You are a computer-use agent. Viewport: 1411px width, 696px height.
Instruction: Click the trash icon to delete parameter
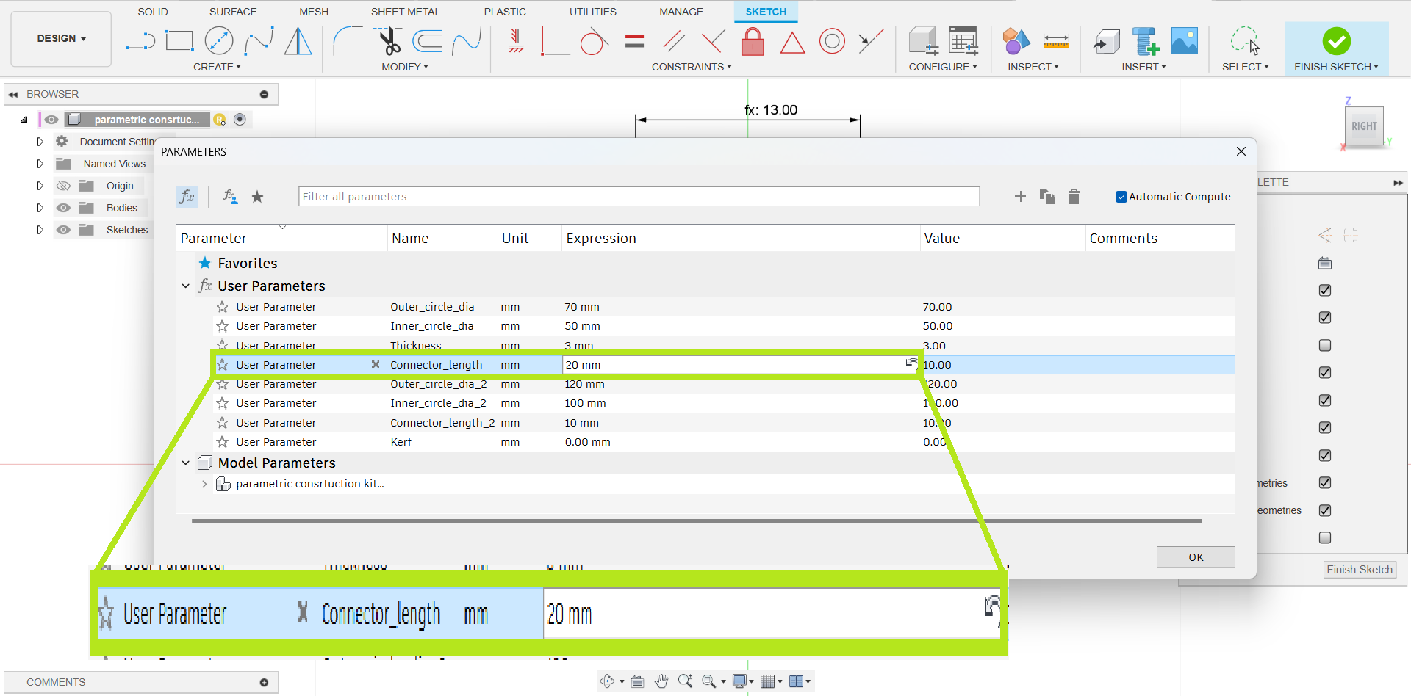tap(1074, 197)
